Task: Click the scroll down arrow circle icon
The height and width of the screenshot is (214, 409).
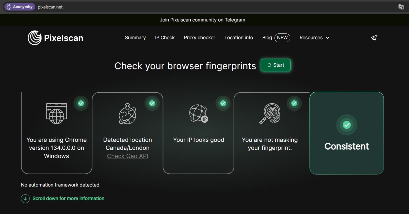Action: 25,199
